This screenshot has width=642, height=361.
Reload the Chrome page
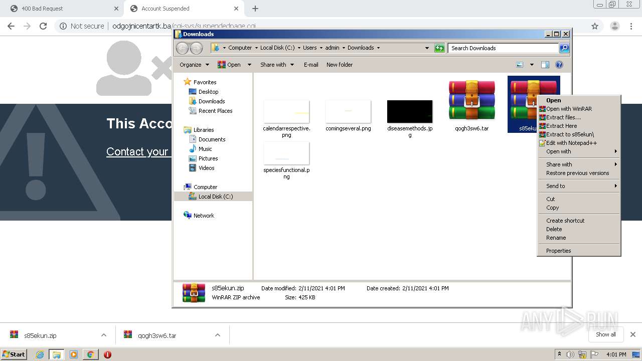(x=43, y=26)
